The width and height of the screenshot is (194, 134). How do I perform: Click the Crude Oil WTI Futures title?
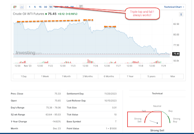pos(29,14)
